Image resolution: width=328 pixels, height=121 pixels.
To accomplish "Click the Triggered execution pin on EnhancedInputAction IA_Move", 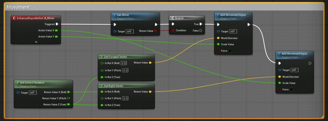I will click(x=57, y=24).
